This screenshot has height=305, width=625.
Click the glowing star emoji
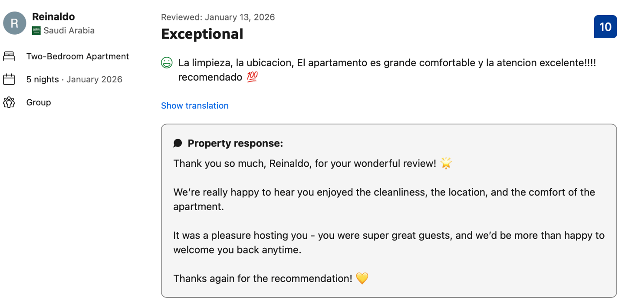(x=446, y=163)
